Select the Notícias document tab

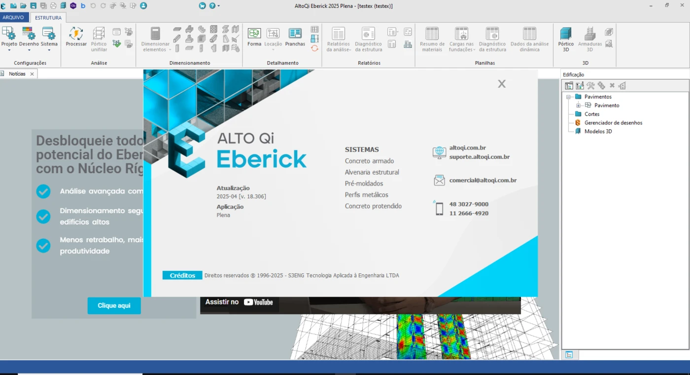coord(17,74)
